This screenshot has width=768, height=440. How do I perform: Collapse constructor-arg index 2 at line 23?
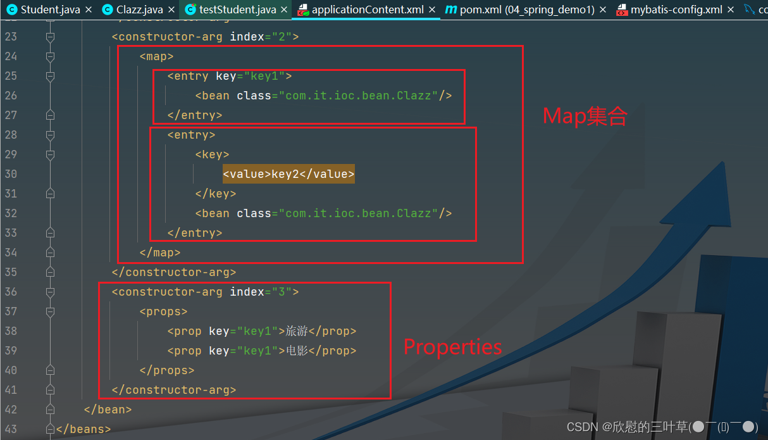click(50, 37)
